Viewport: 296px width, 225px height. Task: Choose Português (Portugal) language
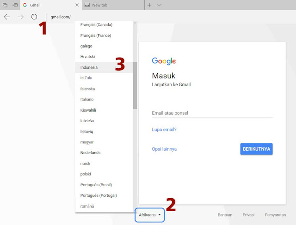[104, 195]
